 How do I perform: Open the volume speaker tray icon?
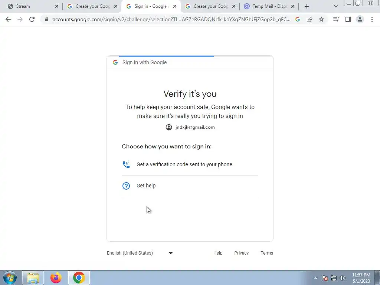(x=343, y=278)
